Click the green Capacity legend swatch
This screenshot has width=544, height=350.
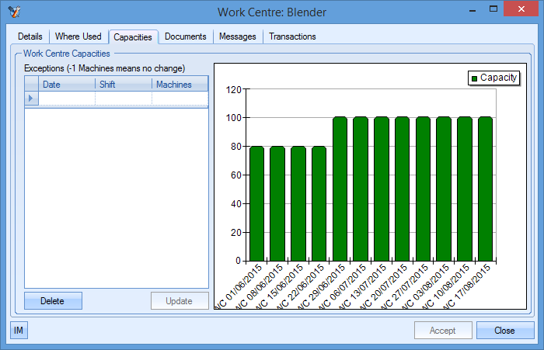pyautogui.click(x=473, y=78)
